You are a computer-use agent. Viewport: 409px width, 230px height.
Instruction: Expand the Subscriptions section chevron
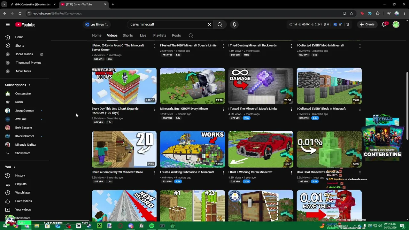tap(30, 85)
